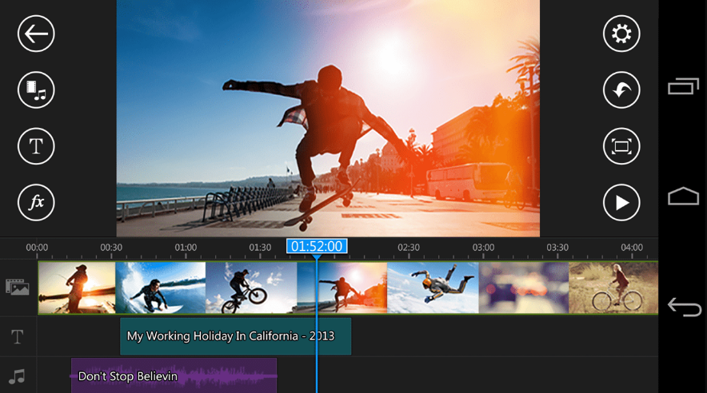Select the Don't Stop Believin audio clip
The image size is (707, 393).
click(174, 375)
